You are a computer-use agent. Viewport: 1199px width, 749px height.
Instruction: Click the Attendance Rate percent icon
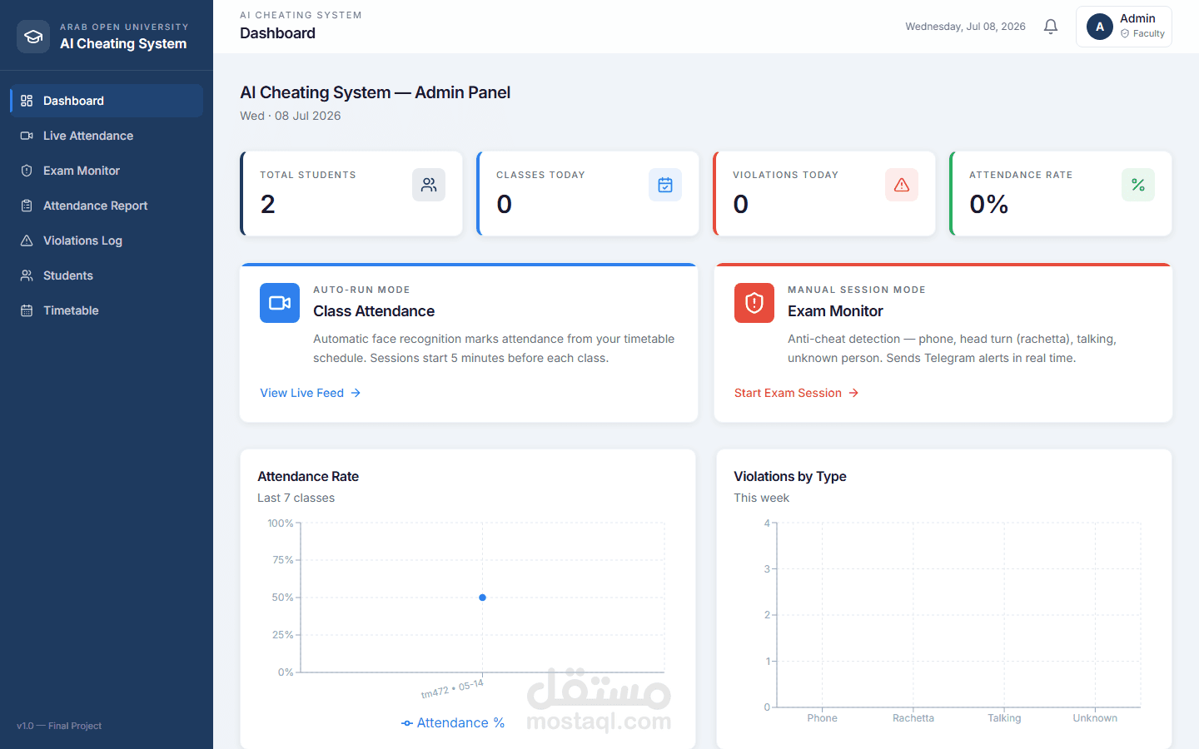[x=1138, y=185]
